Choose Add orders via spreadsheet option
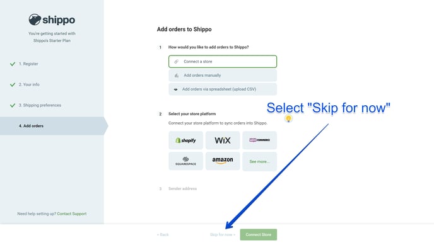The image size is (434, 245). [x=223, y=89]
